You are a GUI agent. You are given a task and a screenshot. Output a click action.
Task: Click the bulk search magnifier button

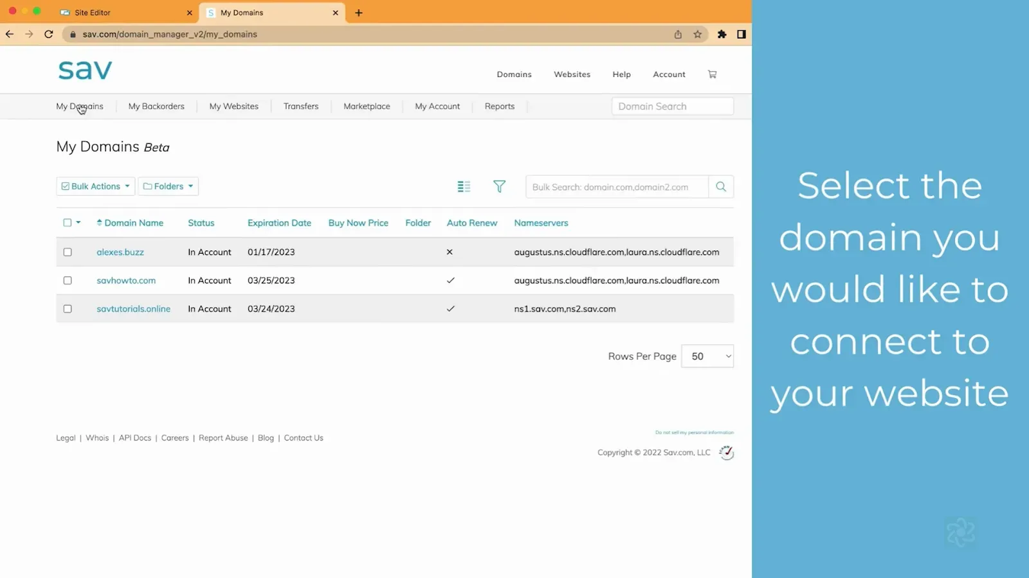point(721,187)
